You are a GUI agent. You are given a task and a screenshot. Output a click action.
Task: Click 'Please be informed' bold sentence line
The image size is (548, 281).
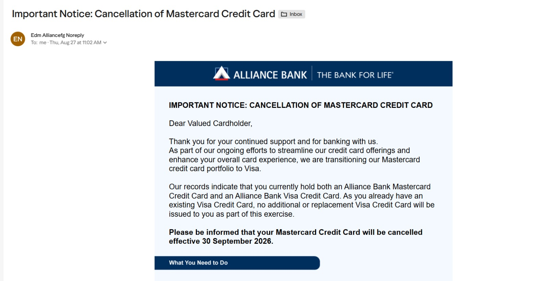pos(296,232)
